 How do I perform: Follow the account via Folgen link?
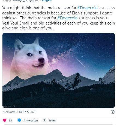47,1
